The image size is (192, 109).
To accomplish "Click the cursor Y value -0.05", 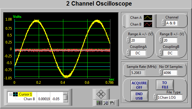I will click(56, 99).
